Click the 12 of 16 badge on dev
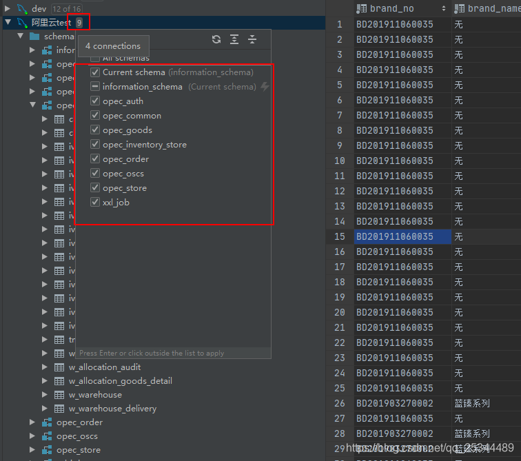Screen dimensions: 521x461 [67, 9]
